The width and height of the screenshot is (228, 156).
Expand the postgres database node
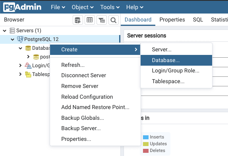28,57
